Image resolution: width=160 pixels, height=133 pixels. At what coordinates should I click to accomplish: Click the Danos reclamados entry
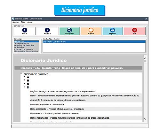[70, 118]
